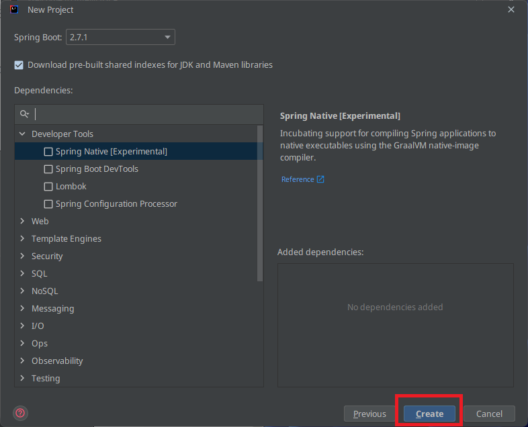Click the IntelliJ IDEA logo icon
Screen dimensions: 528x427
(14, 9)
